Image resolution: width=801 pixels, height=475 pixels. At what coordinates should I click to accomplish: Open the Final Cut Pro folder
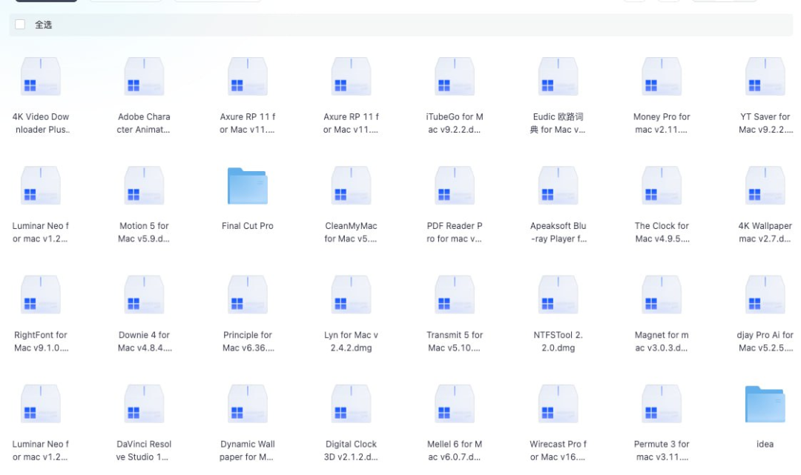pos(247,186)
